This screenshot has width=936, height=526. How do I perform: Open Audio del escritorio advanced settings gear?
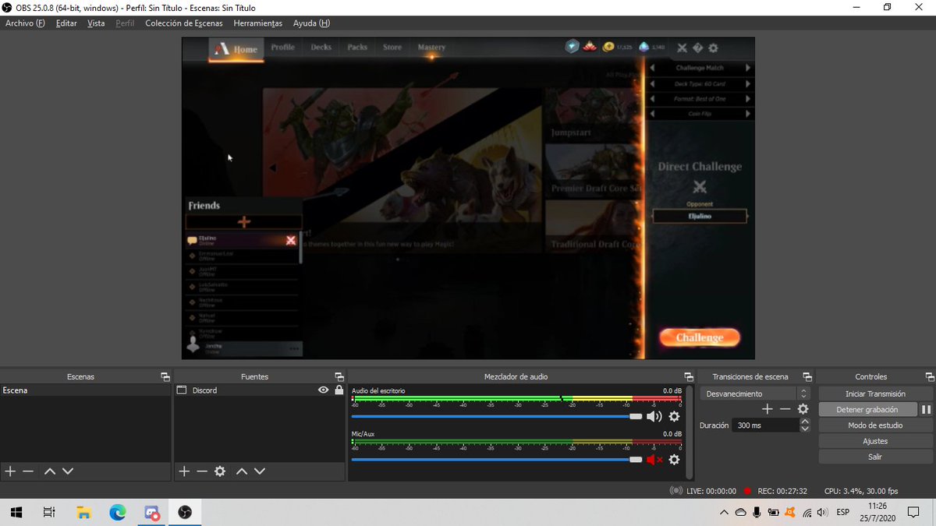673,417
